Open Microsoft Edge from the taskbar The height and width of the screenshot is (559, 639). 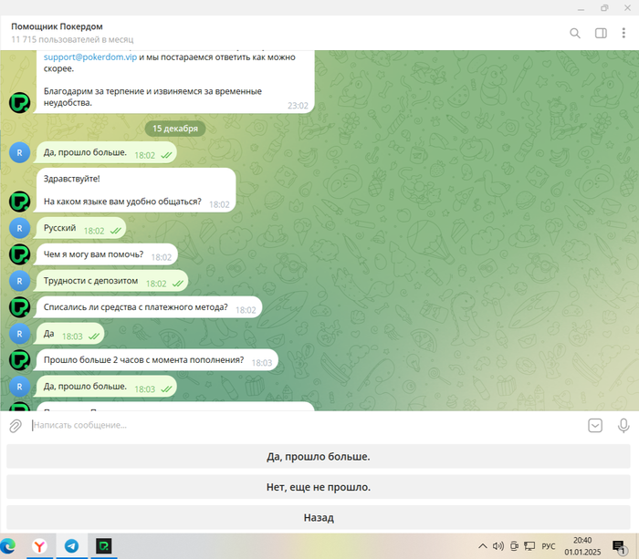(8, 546)
